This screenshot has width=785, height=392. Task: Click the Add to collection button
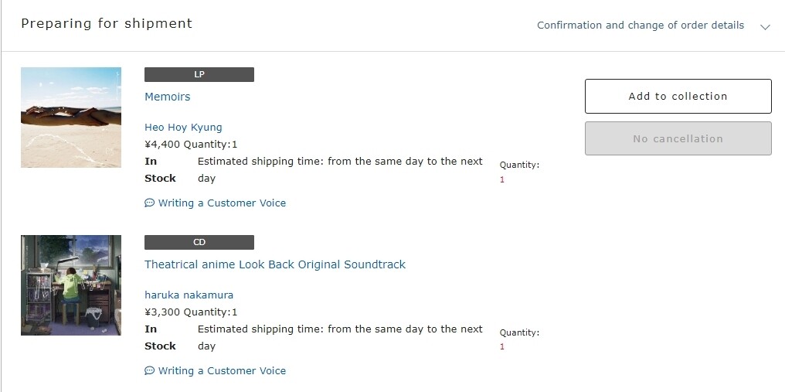point(678,97)
